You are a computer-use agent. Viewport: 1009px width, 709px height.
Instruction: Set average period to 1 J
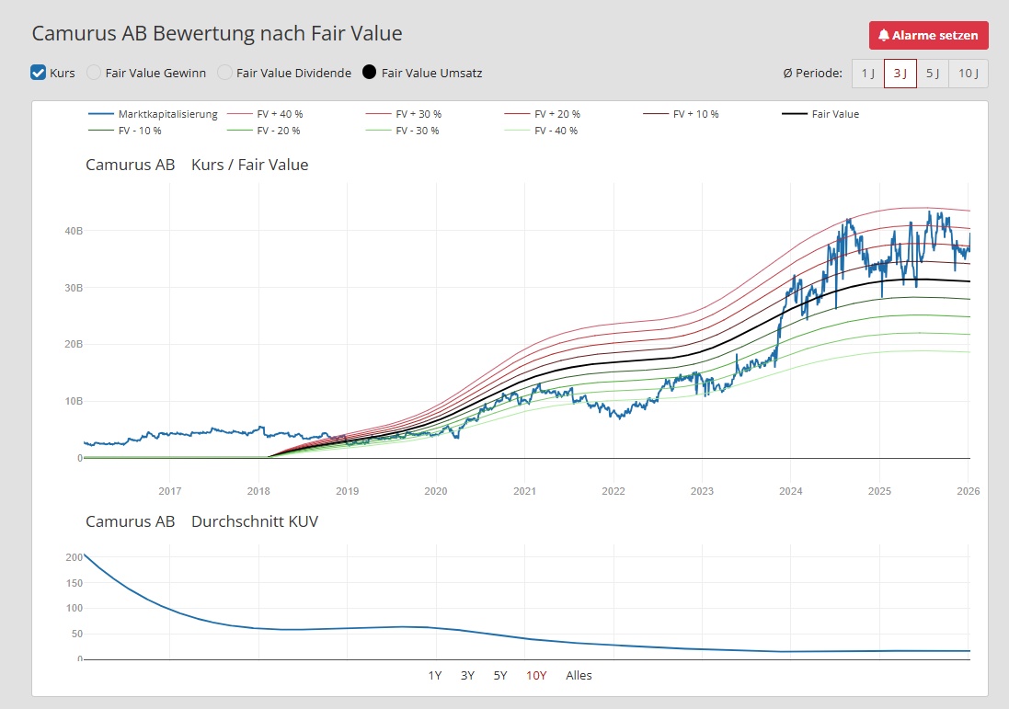(x=867, y=74)
